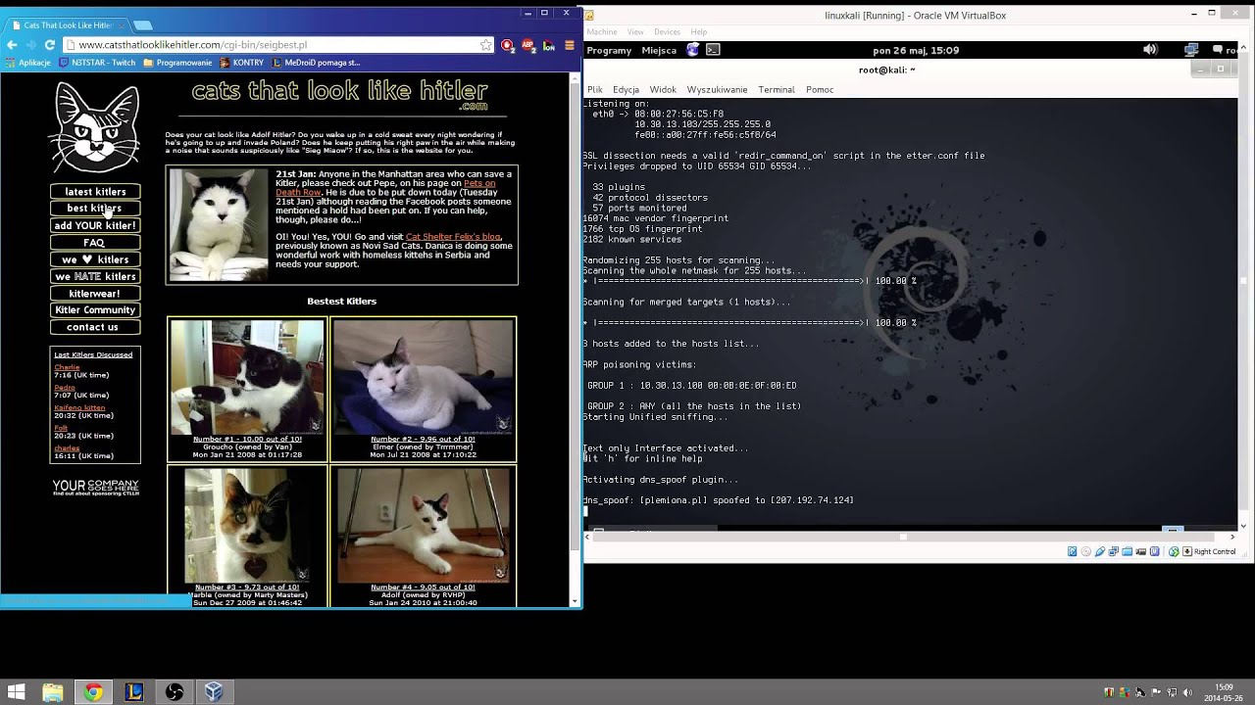Click the contact us button

(x=95, y=327)
